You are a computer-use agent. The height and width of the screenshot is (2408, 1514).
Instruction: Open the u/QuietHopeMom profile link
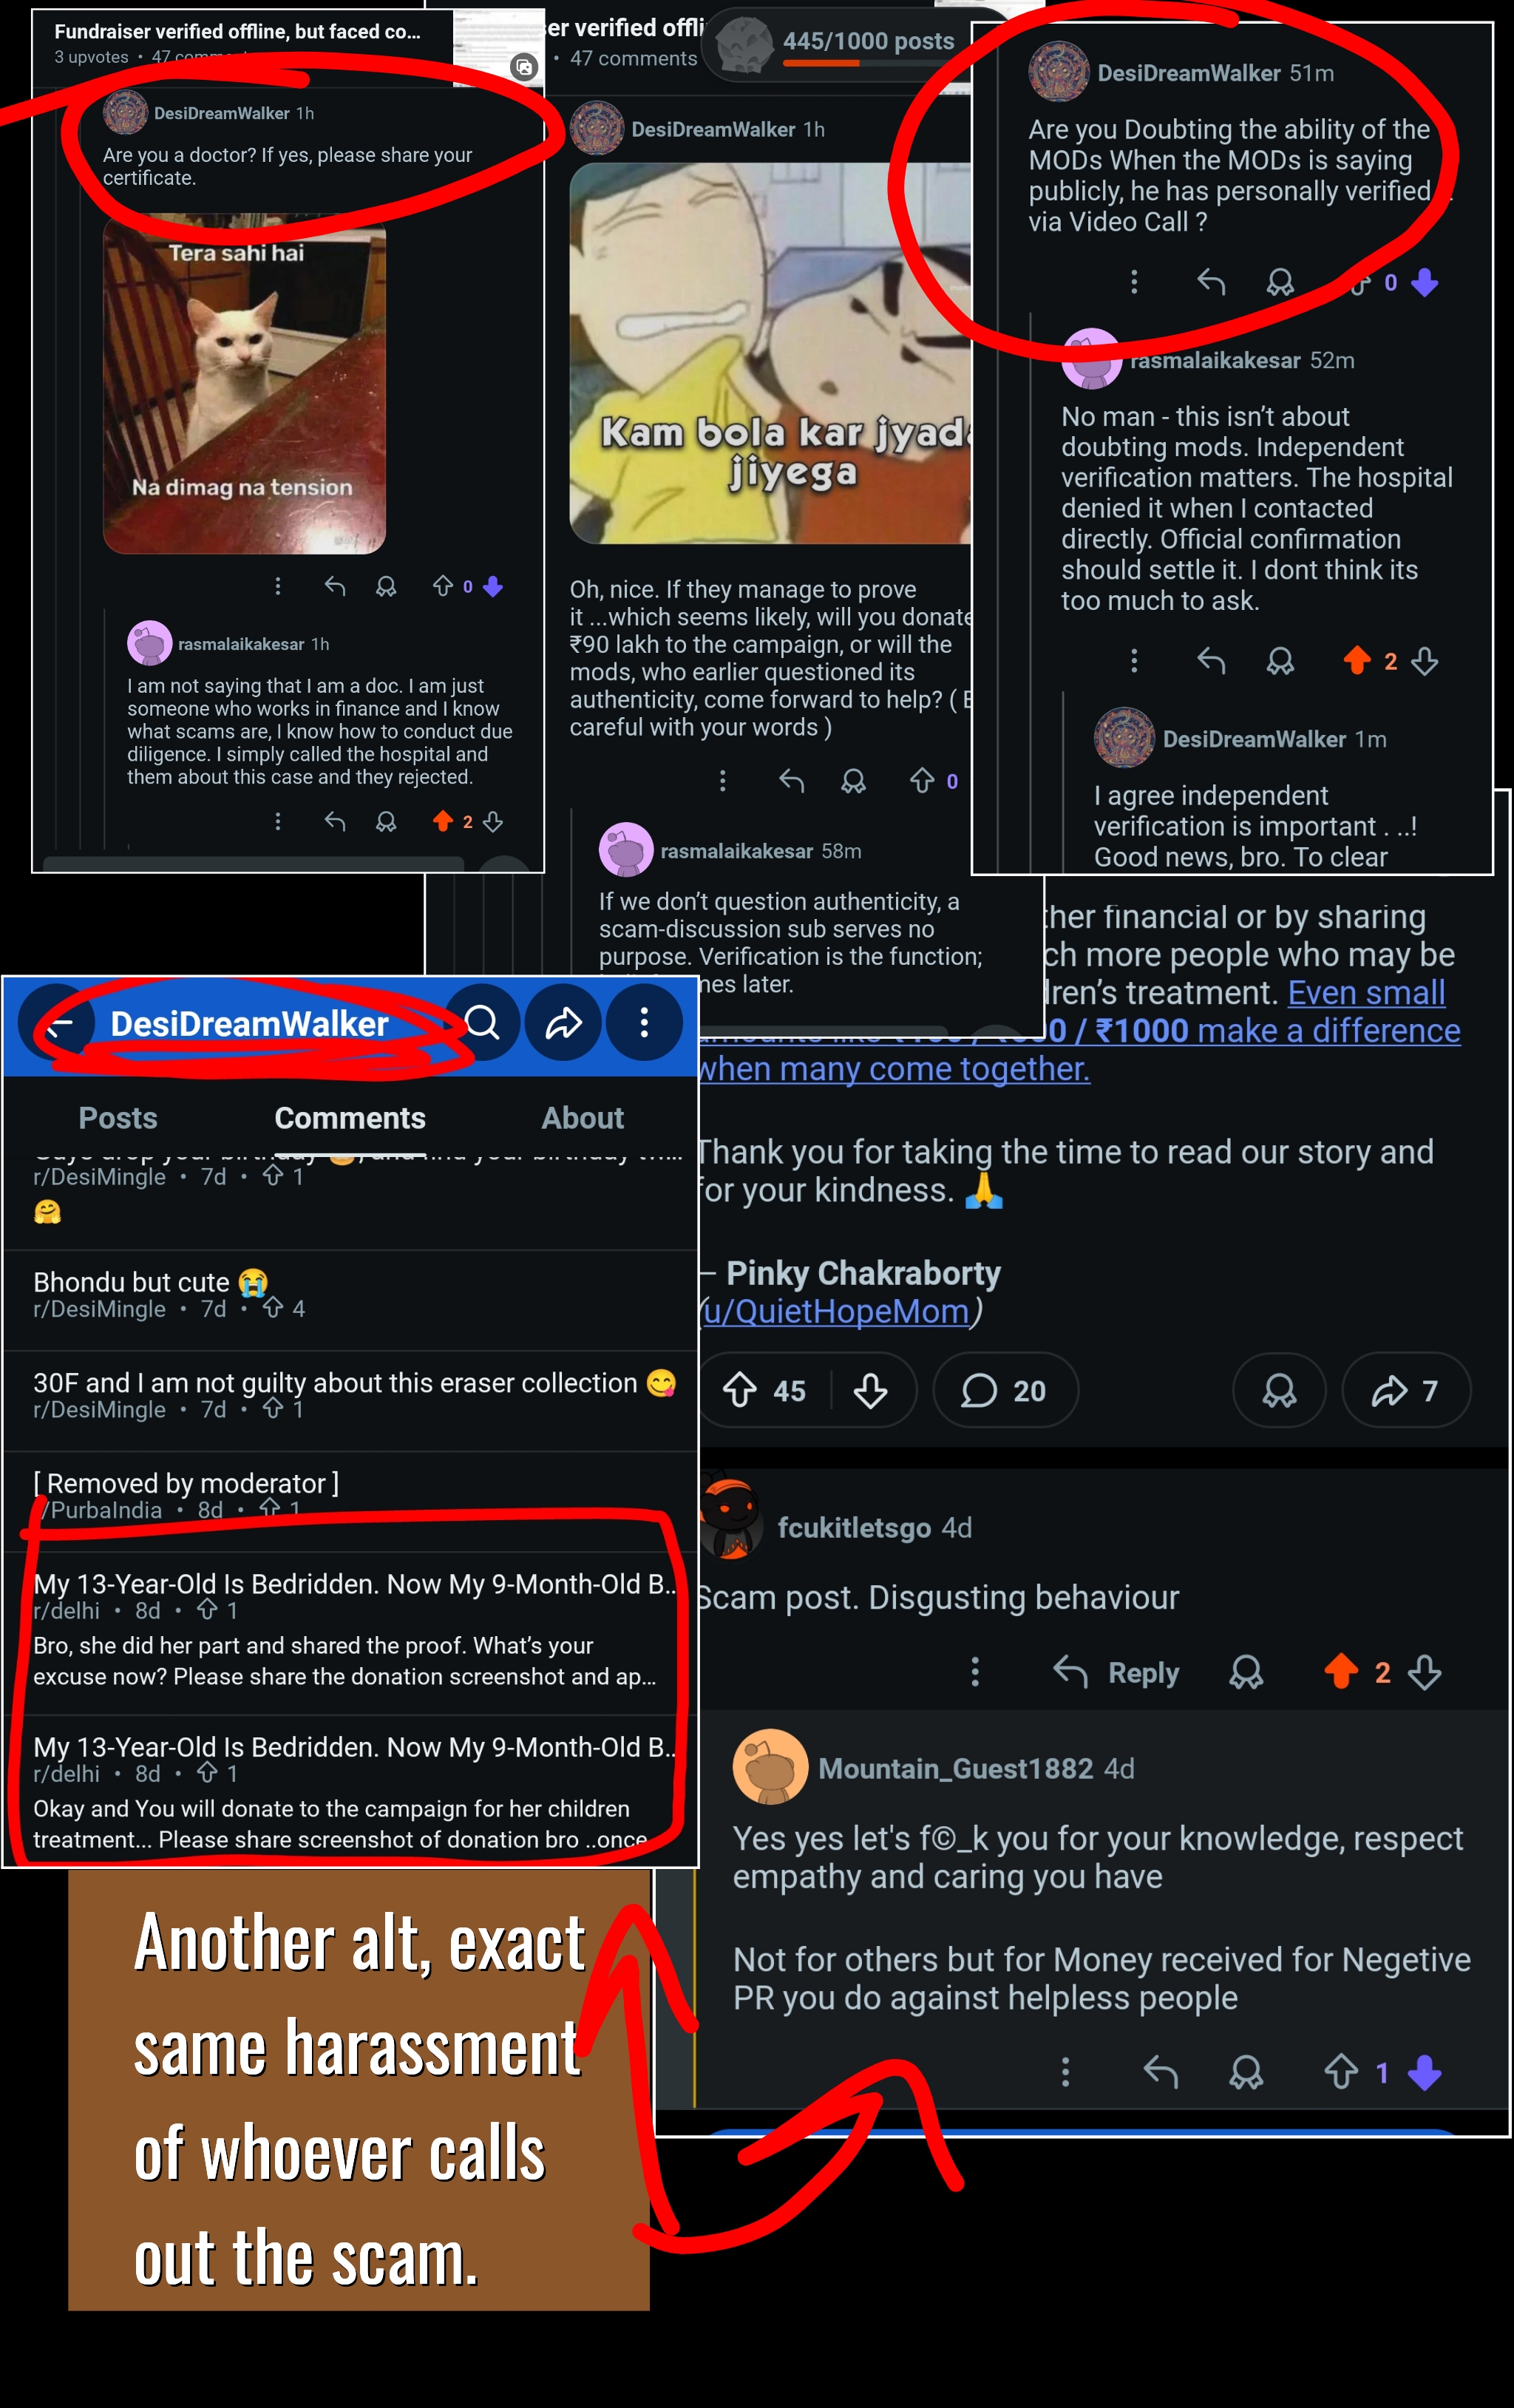836,1311
